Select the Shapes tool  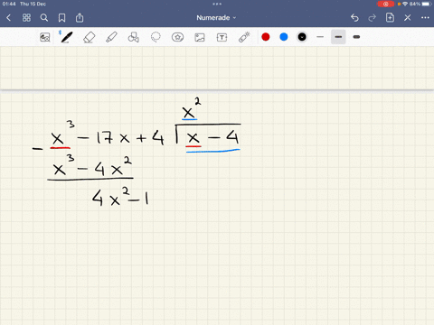pos(133,37)
